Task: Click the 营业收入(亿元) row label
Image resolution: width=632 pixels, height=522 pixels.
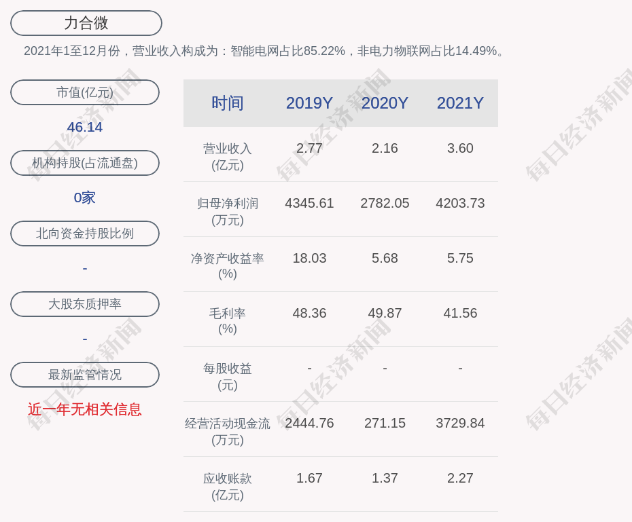Action: [x=228, y=157]
